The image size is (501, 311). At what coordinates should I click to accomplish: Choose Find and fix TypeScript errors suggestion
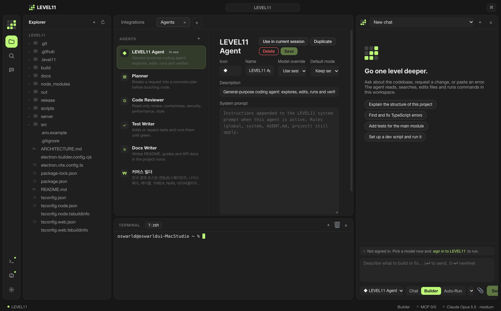tap(395, 115)
